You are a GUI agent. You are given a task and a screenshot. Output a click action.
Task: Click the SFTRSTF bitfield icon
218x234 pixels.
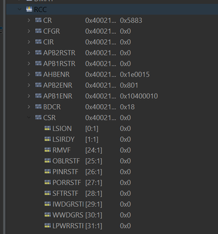[47, 193]
